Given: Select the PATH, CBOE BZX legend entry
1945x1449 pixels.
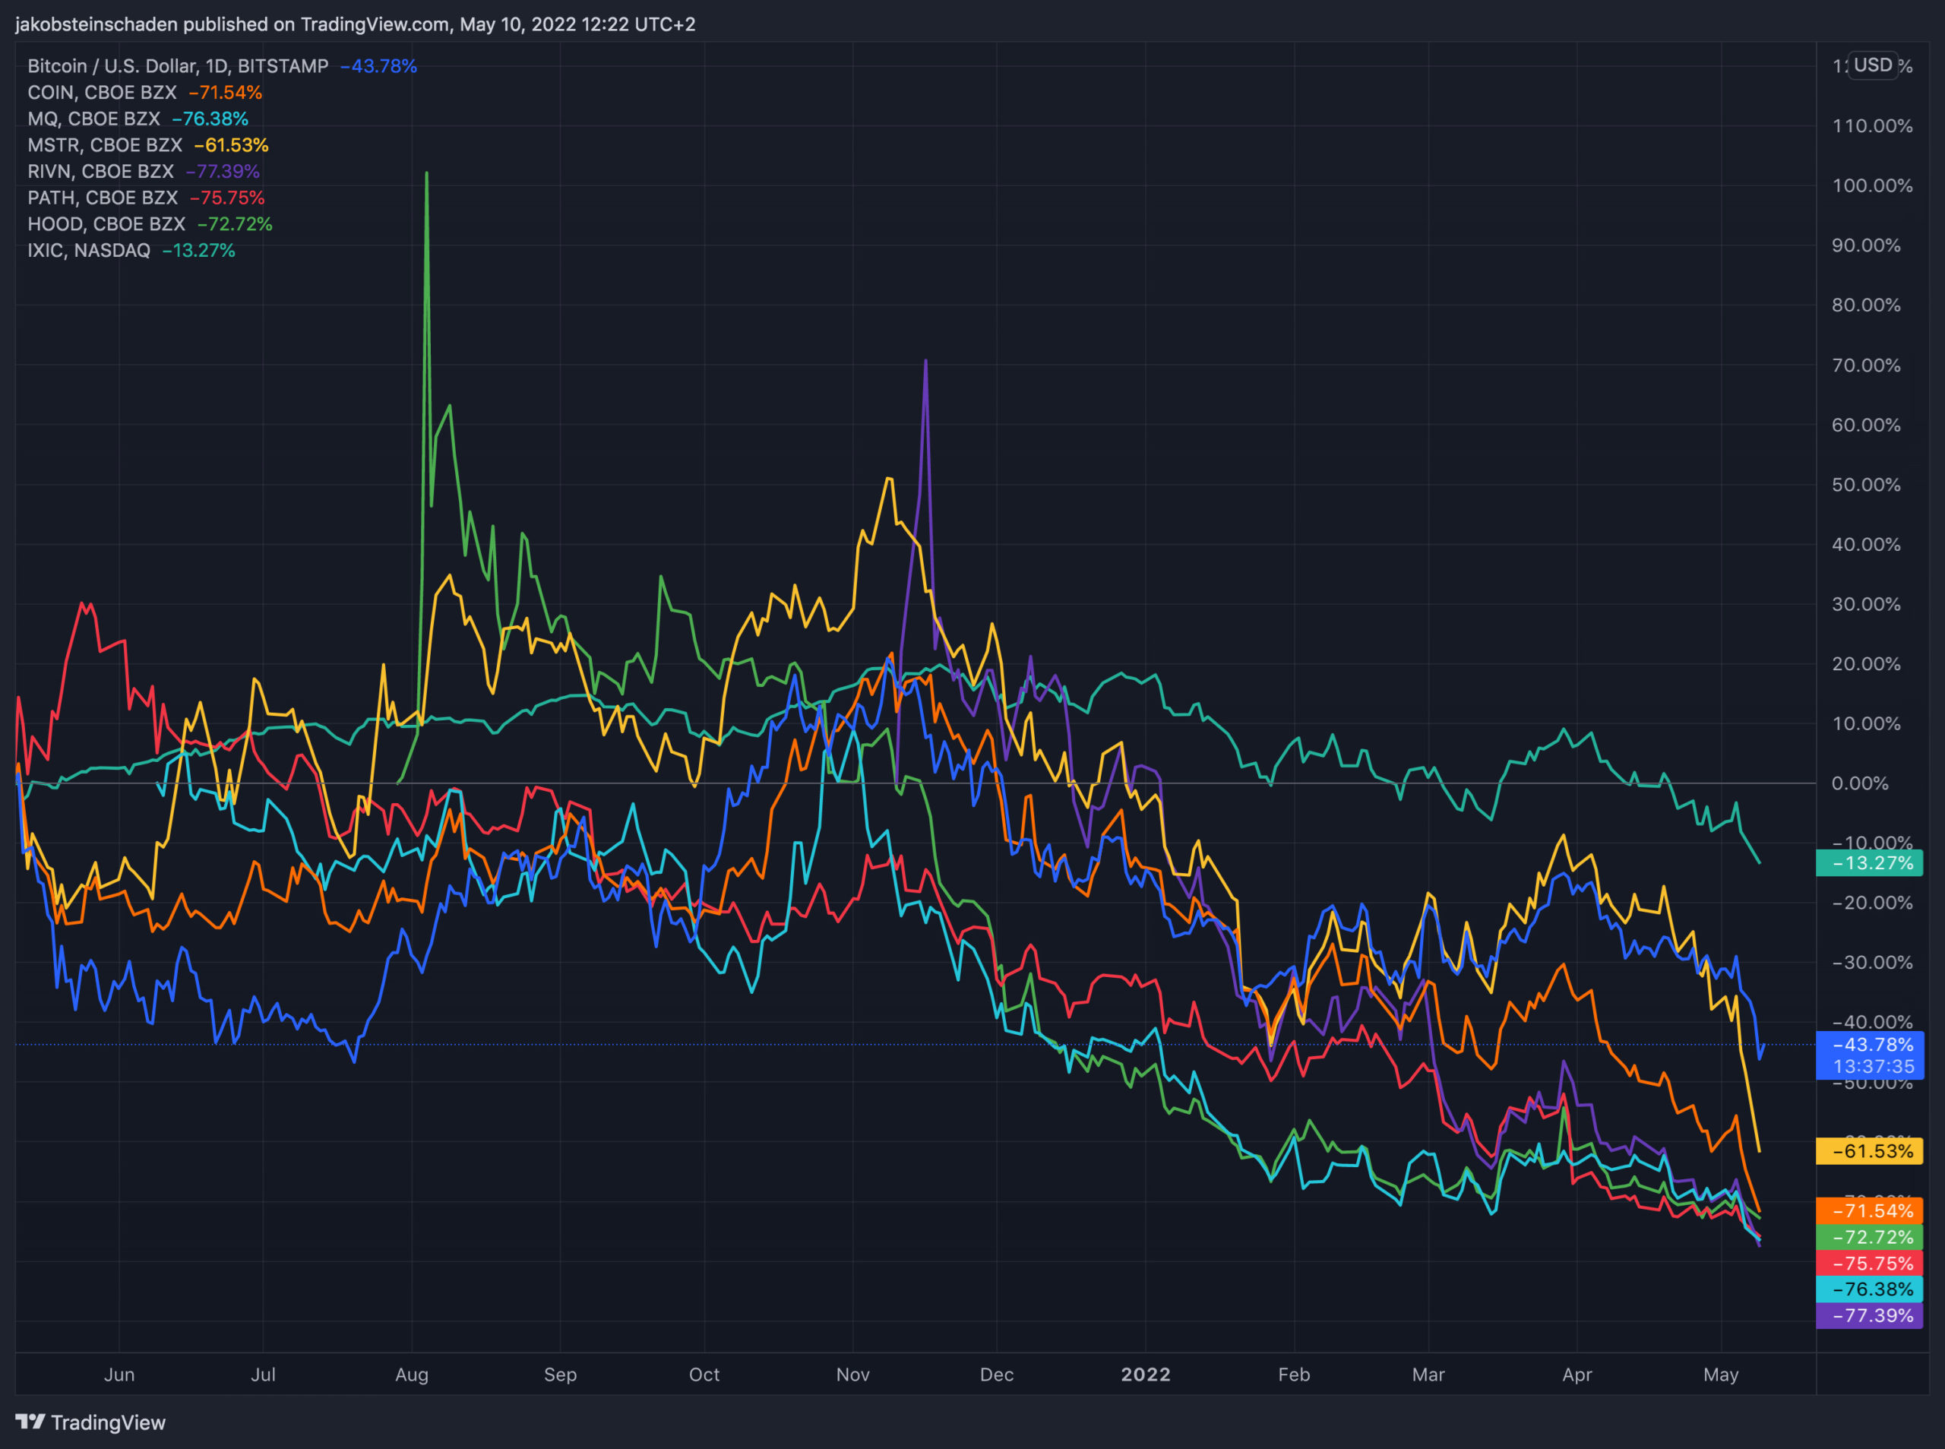Looking at the screenshot, I should tap(146, 198).
